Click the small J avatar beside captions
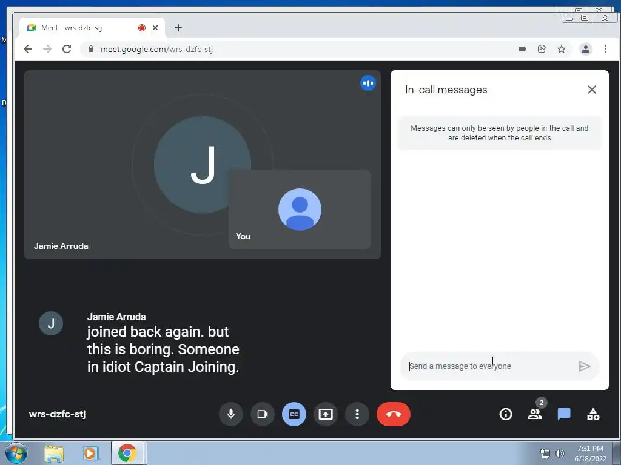This screenshot has width=621, height=465. point(51,323)
